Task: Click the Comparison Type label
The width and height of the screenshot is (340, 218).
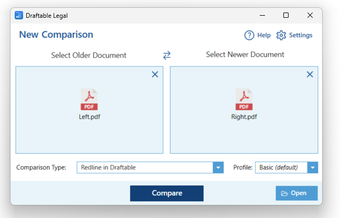Action: coord(41,167)
